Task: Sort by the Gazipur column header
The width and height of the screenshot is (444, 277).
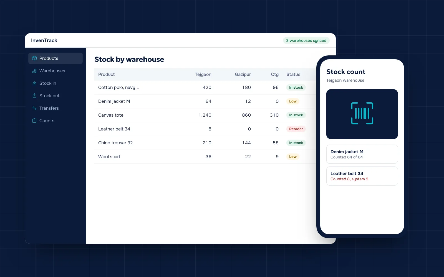Action: click(x=243, y=74)
